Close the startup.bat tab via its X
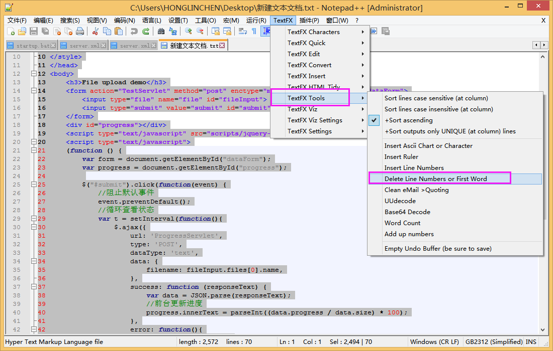Image resolution: width=553 pixels, height=351 pixels. (x=53, y=45)
